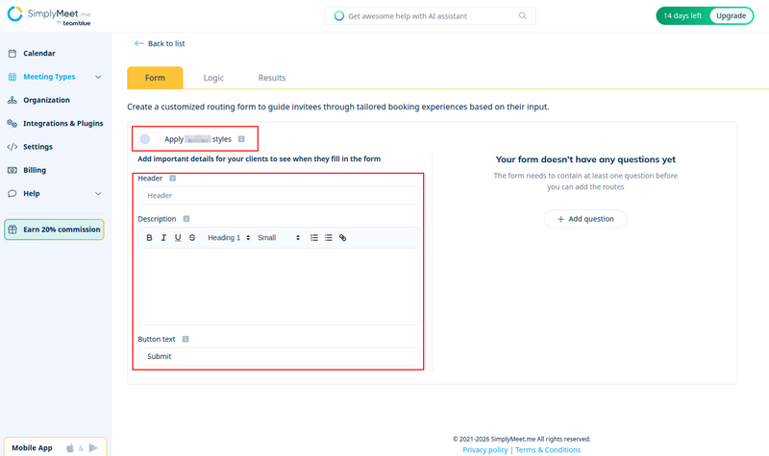Toggle the Apply styles switch

tap(149, 139)
